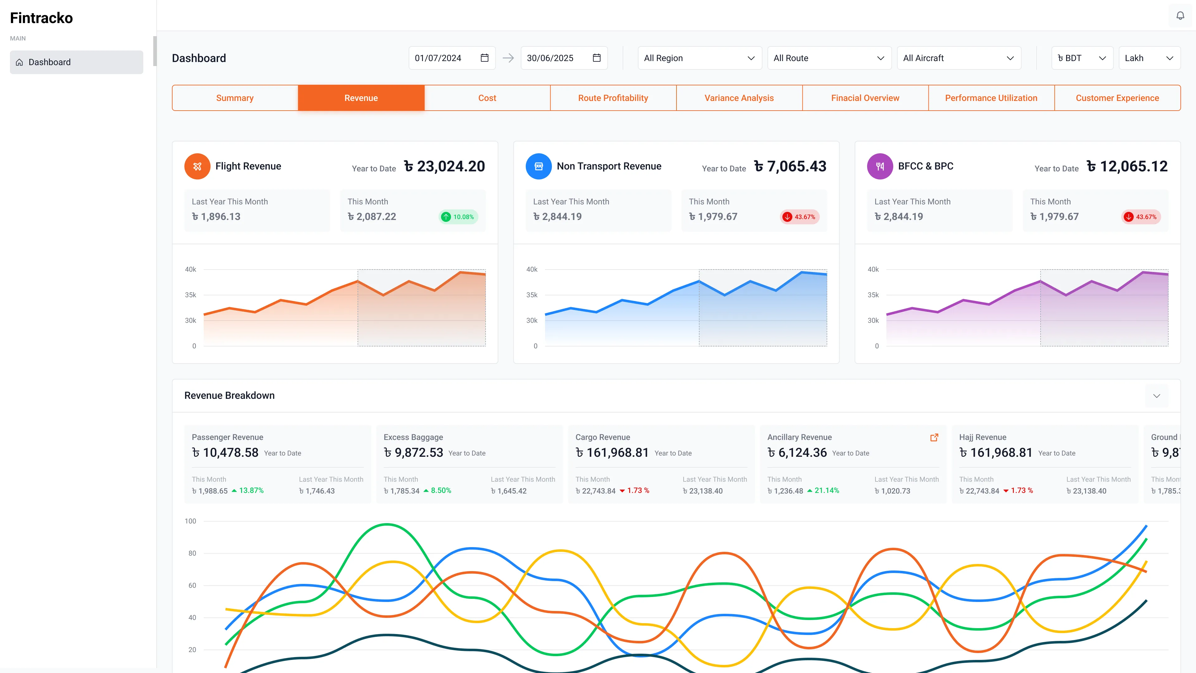Open Ancillary Revenue external link icon
This screenshot has width=1196, height=673.
(934, 437)
